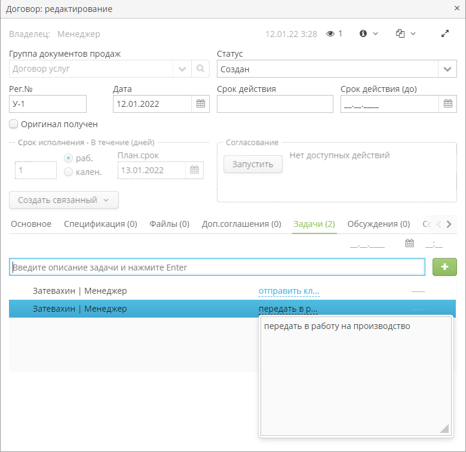
Task: Click the eye viewers icon
Action: click(330, 34)
